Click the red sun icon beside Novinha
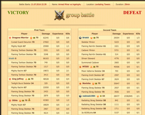This screenshot has width=145, height=115. 80,84
